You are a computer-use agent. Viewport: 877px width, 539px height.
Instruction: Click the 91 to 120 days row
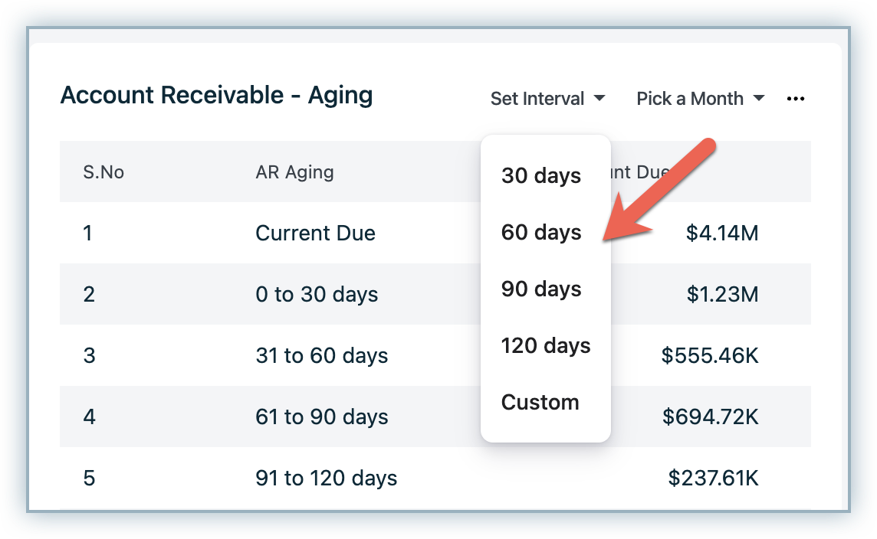click(x=326, y=479)
